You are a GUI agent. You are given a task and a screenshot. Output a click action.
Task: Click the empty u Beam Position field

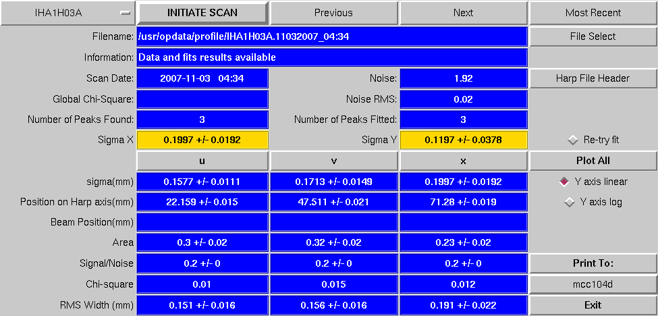[x=202, y=222]
